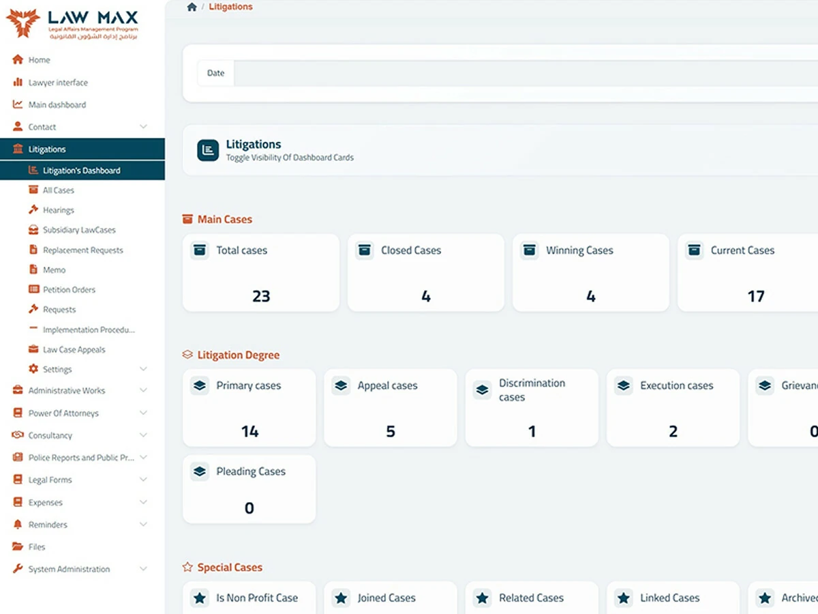The height and width of the screenshot is (614, 818).
Task: Click the Litigations dashboard cards toggle icon
Action: pyautogui.click(x=208, y=151)
